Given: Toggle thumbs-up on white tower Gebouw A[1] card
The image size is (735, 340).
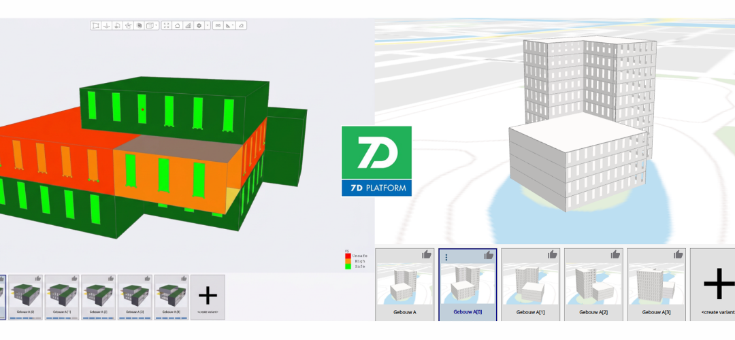Looking at the screenshot, I should click(x=552, y=255).
